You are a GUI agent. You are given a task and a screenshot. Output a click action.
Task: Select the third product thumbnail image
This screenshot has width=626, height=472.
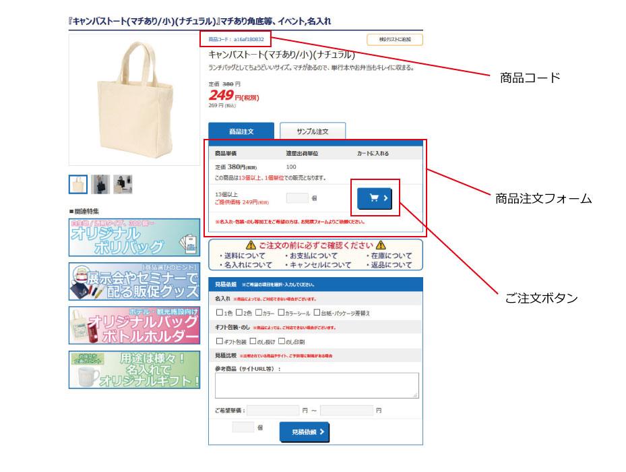[123, 184]
